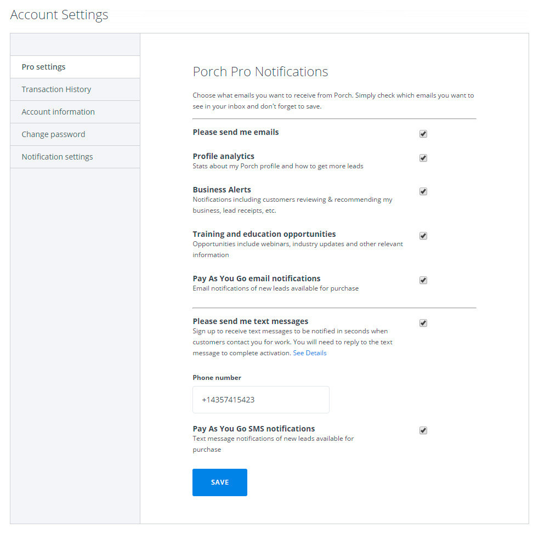Disable Pay As You Go SMS notifications
539x534 pixels.
[423, 430]
